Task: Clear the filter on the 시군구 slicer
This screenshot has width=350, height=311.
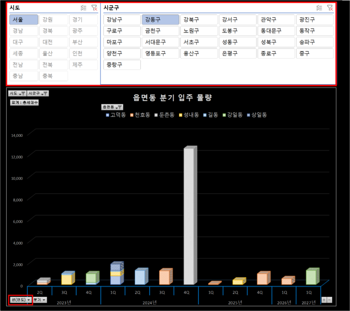Action: [330, 8]
